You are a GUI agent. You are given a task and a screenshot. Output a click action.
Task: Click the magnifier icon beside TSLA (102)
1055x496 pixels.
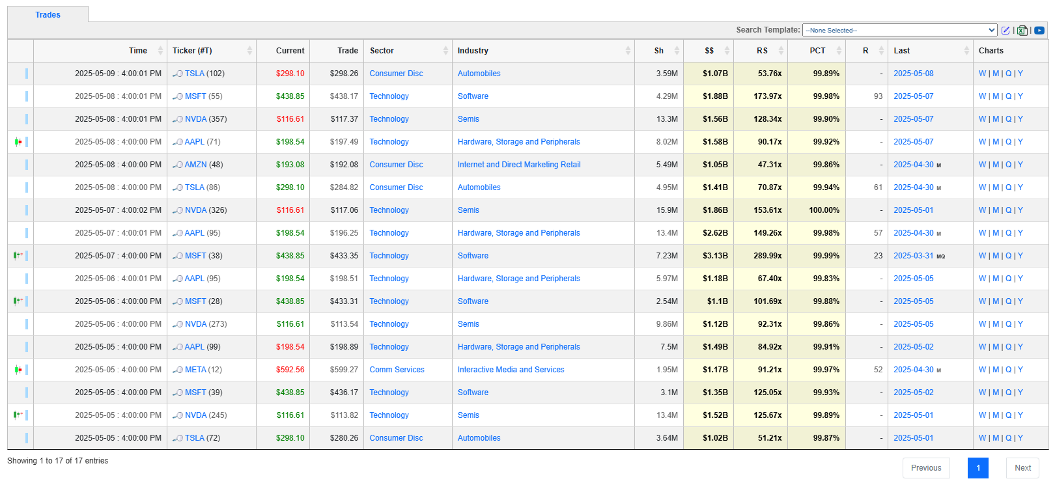click(x=178, y=74)
